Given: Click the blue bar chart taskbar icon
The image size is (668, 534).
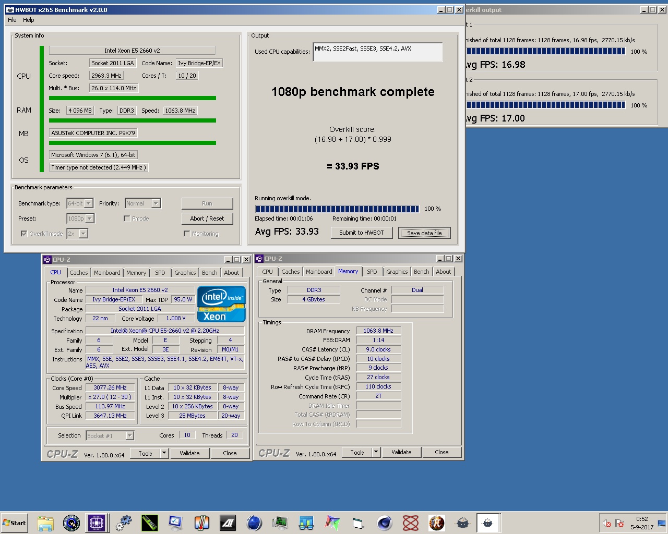Looking at the screenshot, I should (x=306, y=523).
